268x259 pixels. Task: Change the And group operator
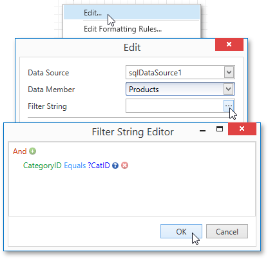point(19,151)
